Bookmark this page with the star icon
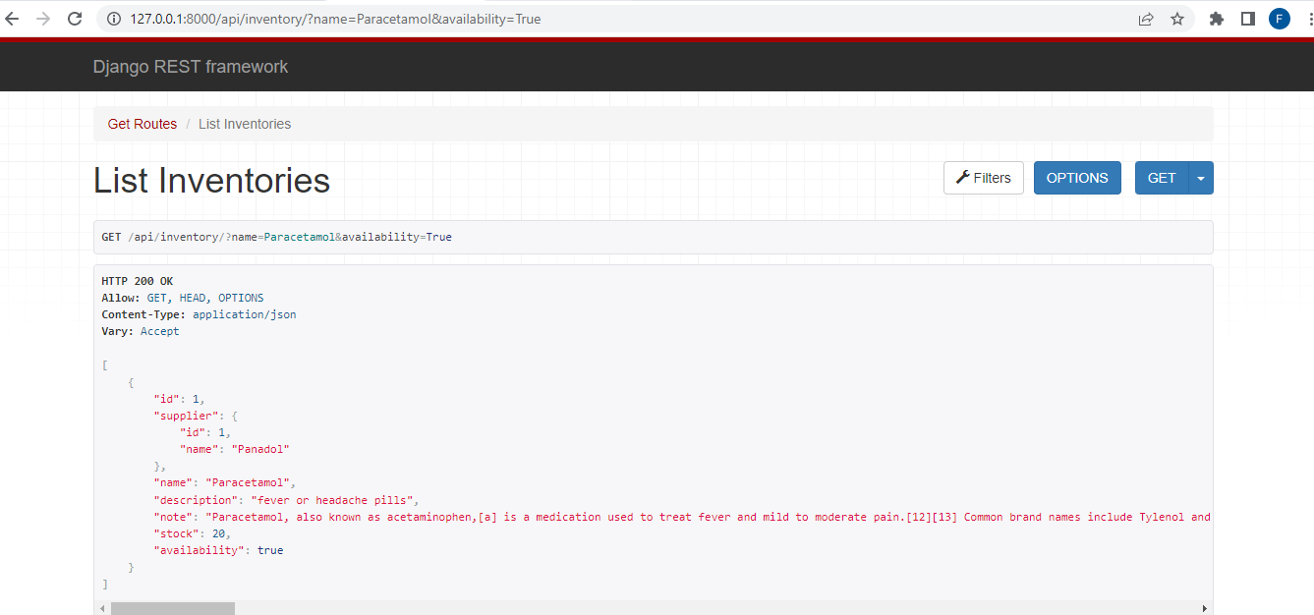1314x615 pixels. (x=1177, y=18)
